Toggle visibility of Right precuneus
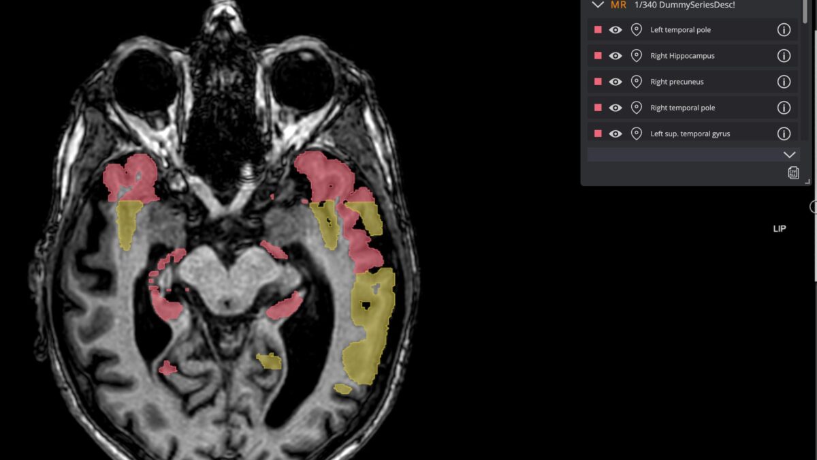817x460 pixels. pos(615,82)
